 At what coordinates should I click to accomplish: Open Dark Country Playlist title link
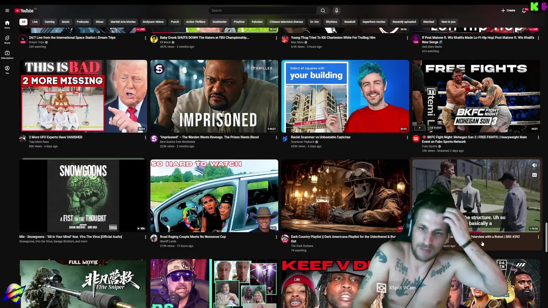[x=343, y=239]
